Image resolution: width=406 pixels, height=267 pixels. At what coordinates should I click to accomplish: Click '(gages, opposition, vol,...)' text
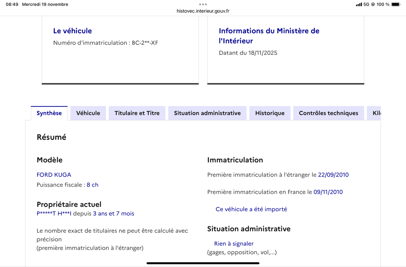(x=242, y=252)
